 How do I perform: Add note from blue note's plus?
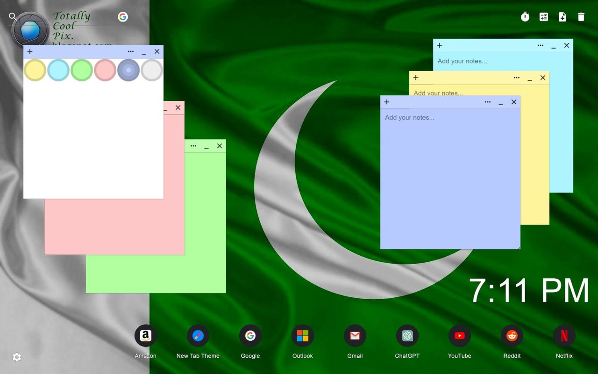[x=387, y=102]
